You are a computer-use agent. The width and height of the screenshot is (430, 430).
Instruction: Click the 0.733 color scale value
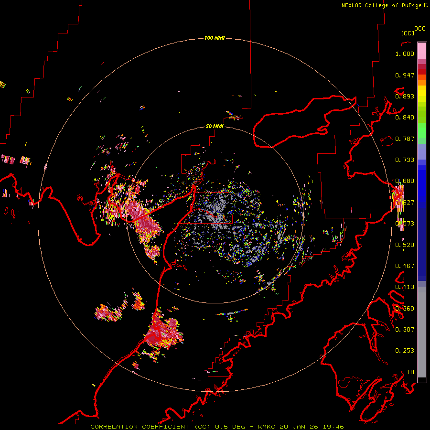click(x=405, y=160)
